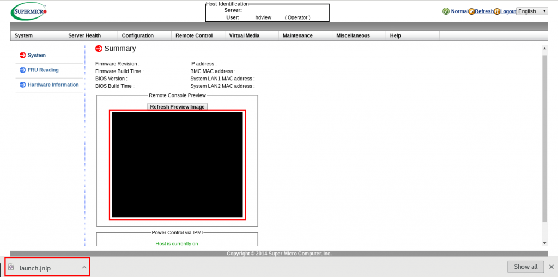558x277 pixels.
Task: Click Show all downloads button
Action: click(526, 267)
